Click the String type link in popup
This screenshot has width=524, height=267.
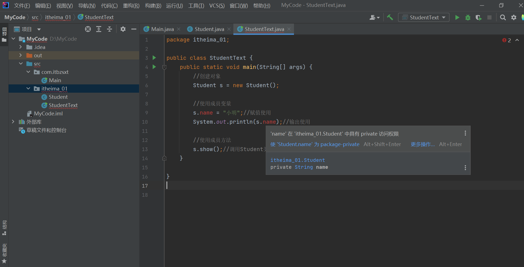304,167
